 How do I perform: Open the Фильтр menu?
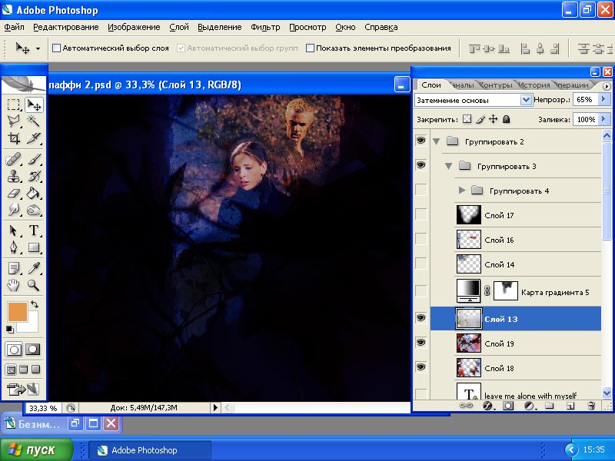[x=265, y=27]
